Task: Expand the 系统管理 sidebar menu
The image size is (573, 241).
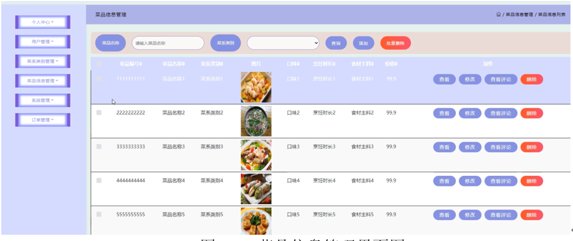Action: coord(43,100)
